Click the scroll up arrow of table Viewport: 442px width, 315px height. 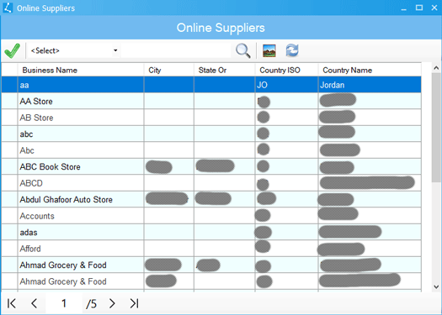(x=436, y=68)
